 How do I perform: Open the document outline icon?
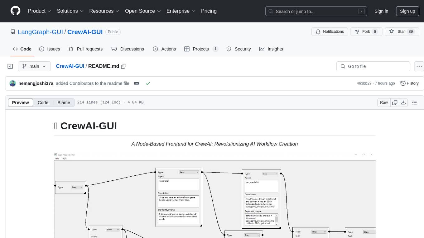(414, 102)
